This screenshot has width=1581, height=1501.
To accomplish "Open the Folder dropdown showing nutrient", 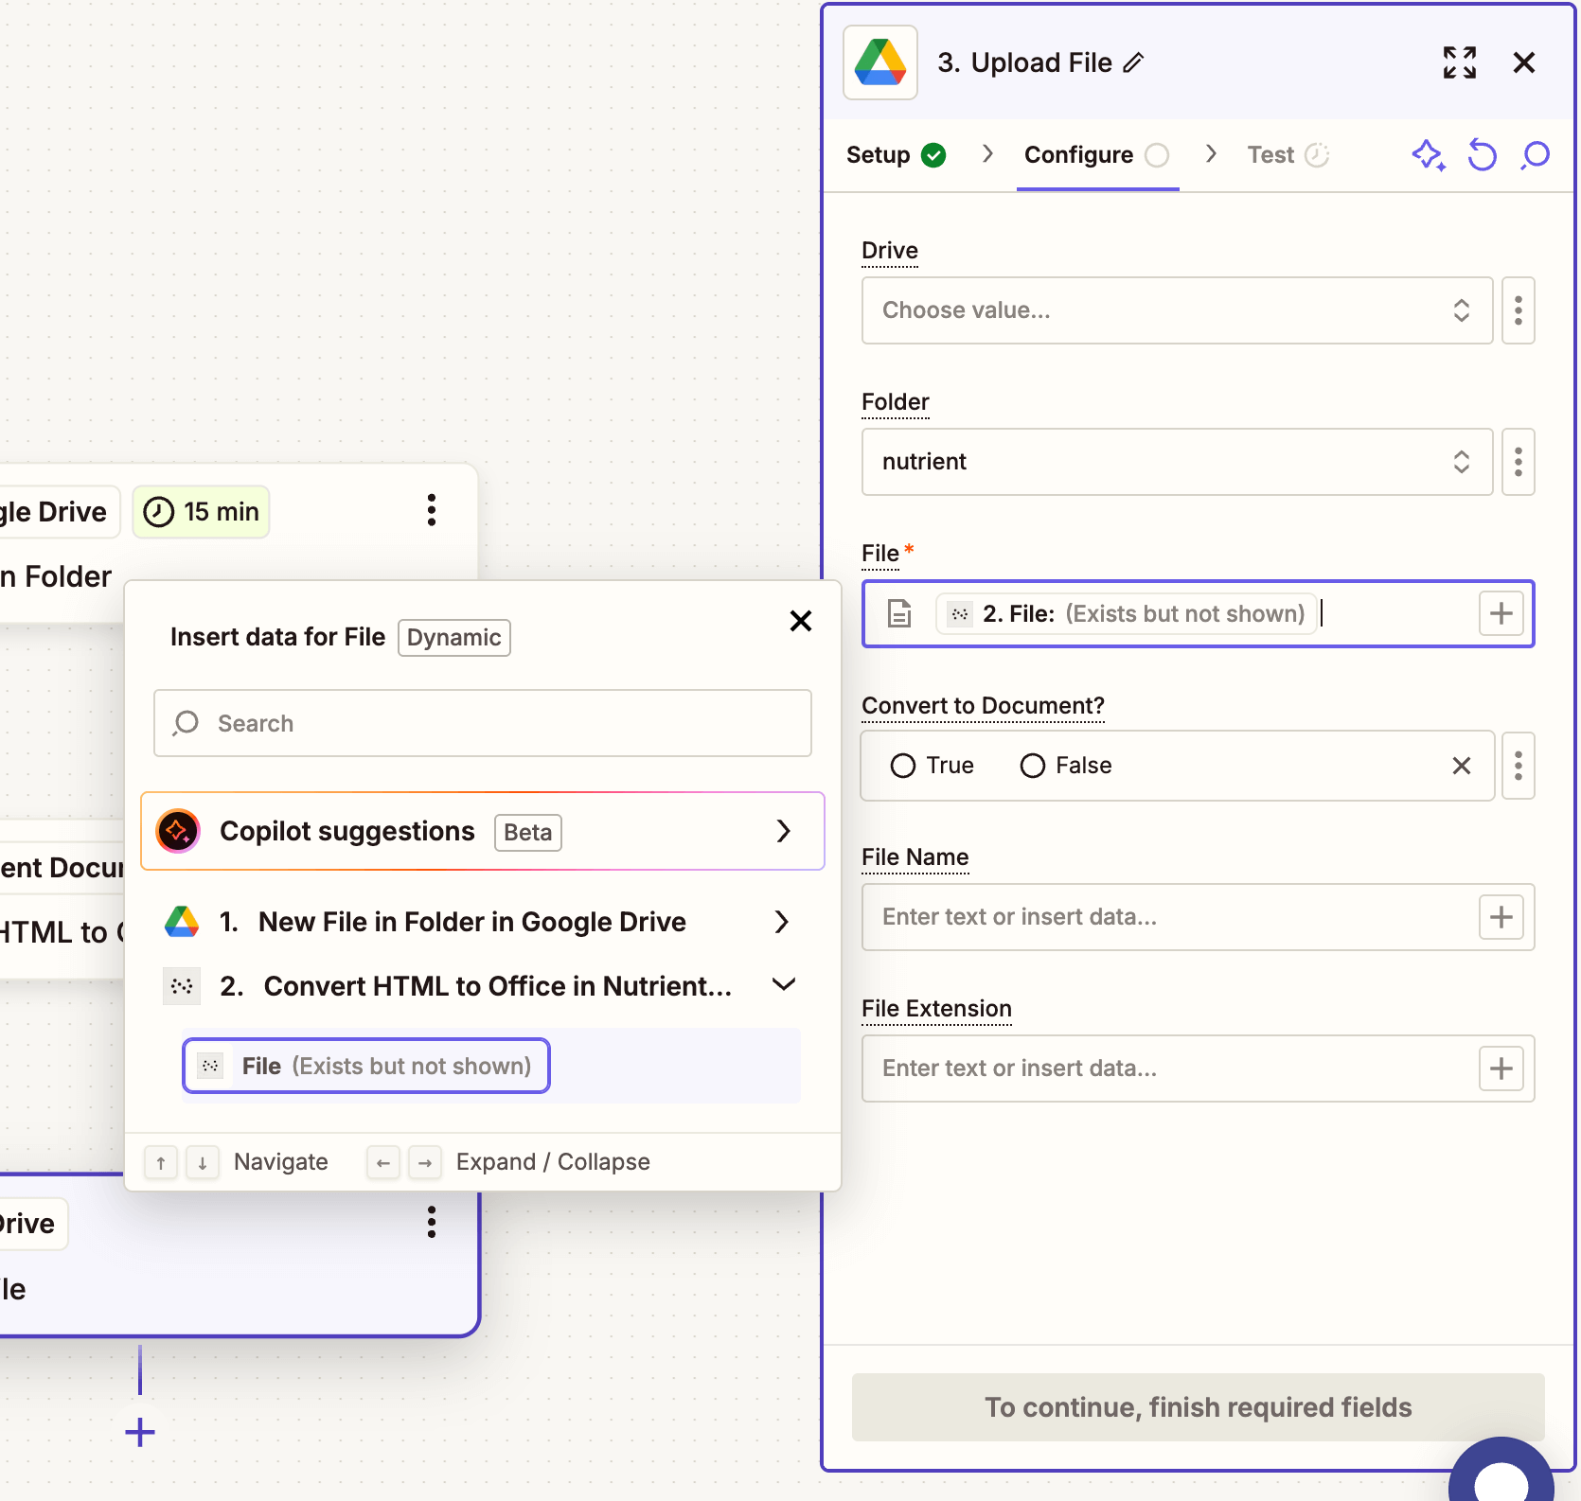I will click(1176, 462).
